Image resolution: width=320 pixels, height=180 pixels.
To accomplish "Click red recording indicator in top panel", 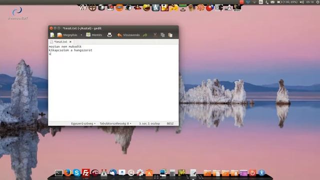I will click(241, 2).
